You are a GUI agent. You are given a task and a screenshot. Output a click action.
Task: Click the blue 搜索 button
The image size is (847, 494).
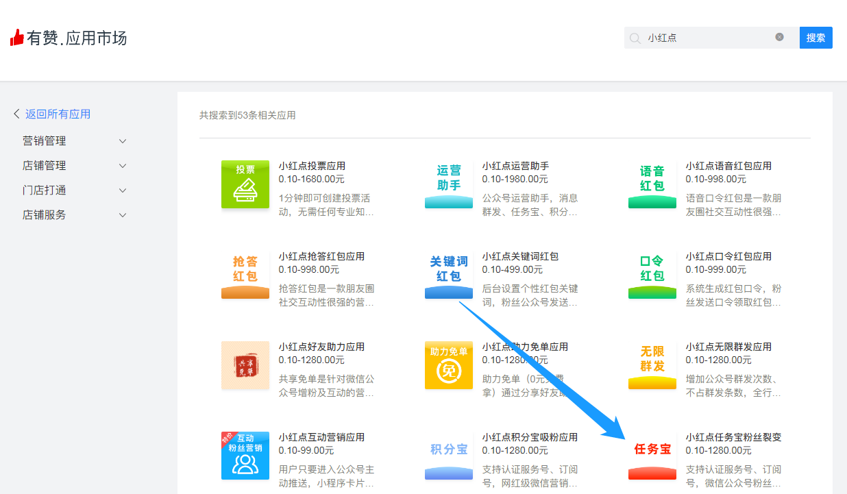816,38
